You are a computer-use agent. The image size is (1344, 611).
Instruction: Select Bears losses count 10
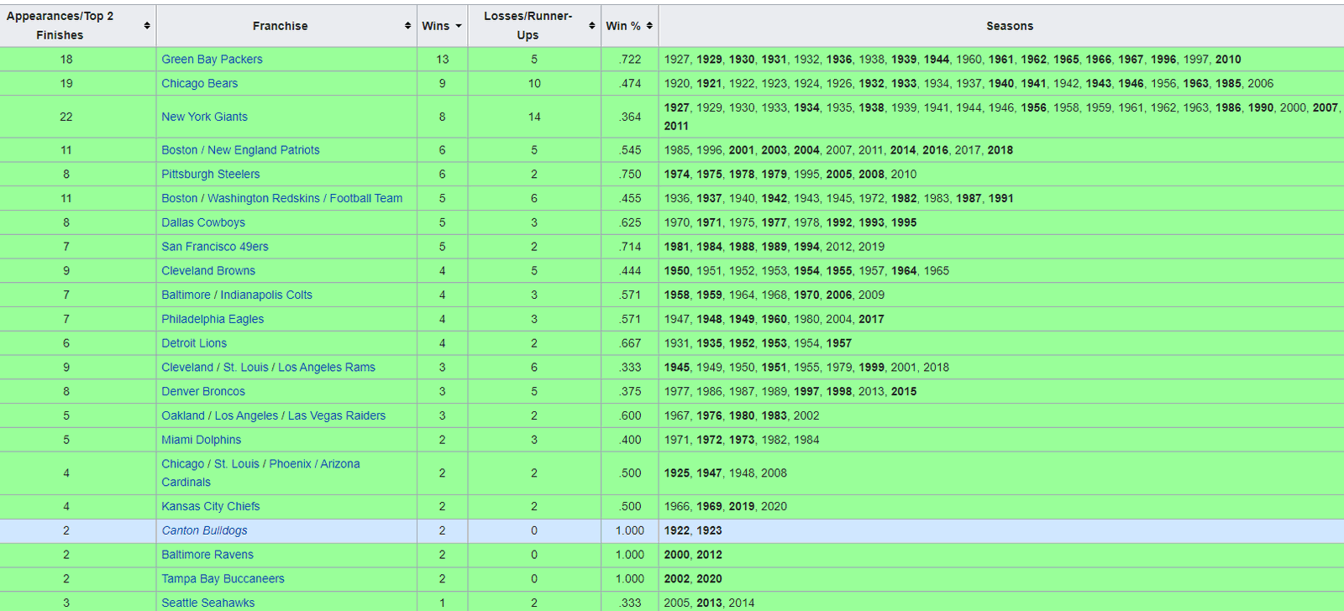coord(534,84)
